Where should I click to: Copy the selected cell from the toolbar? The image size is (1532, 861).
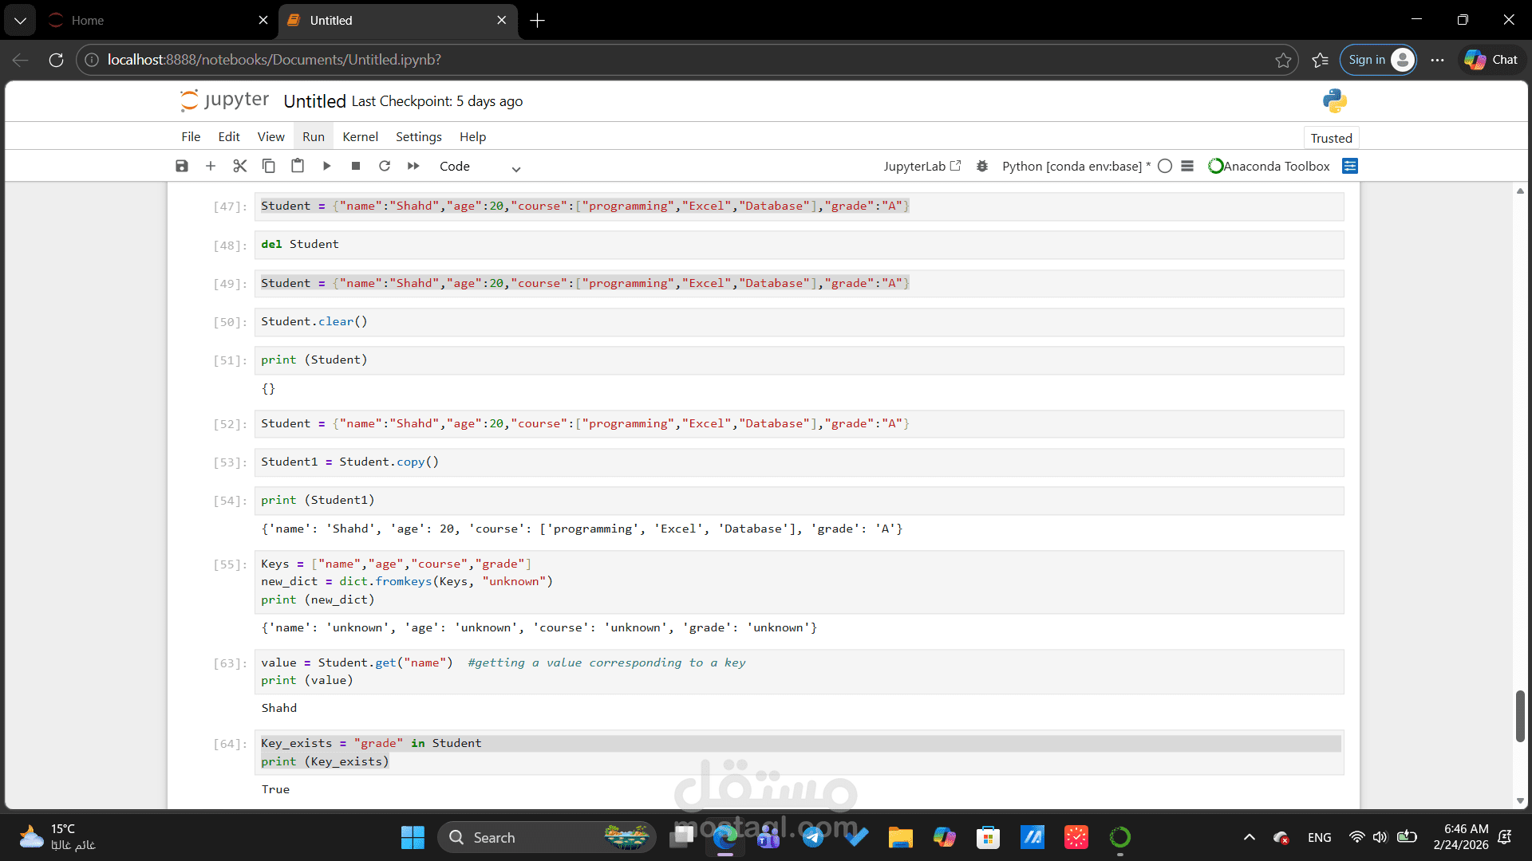pyautogui.click(x=269, y=166)
